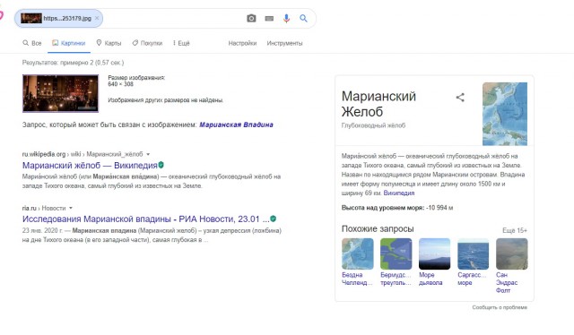Click Ещё 15+ related searches link
The width and height of the screenshot is (574, 335).
515,230
